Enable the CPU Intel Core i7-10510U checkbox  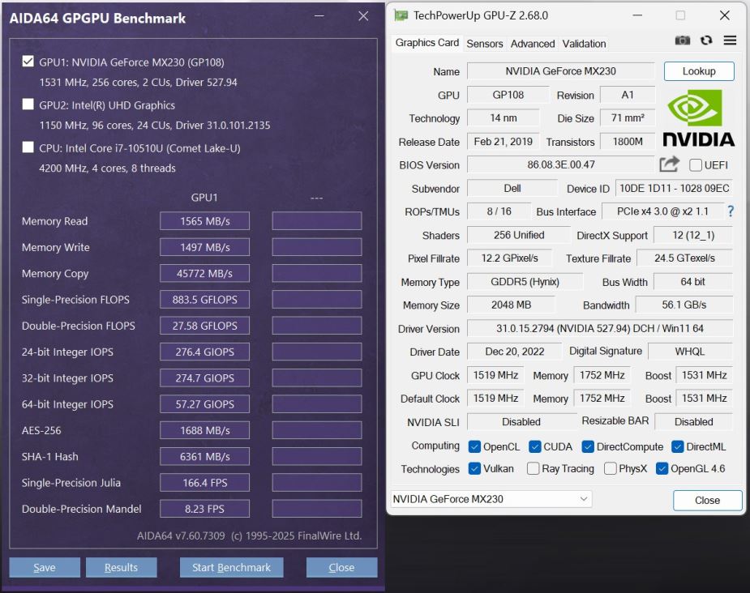[28, 147]
